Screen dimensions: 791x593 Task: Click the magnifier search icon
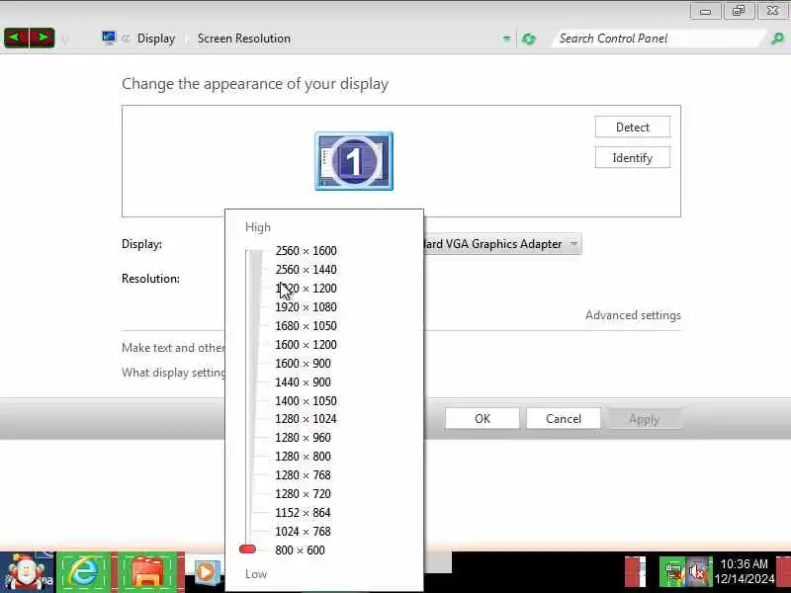pyautogui.click(x=777, y=39)
